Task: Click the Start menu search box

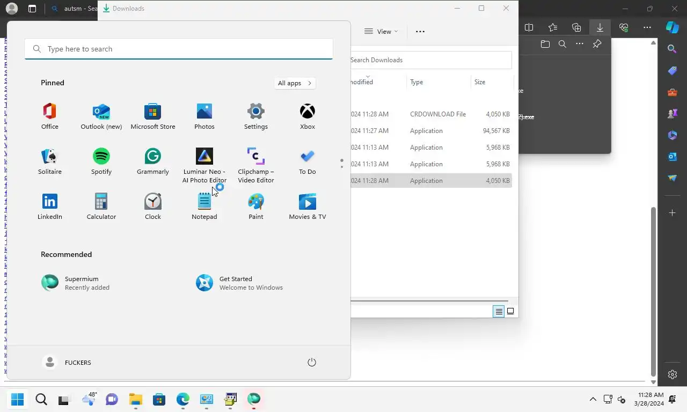Action: 179,49
